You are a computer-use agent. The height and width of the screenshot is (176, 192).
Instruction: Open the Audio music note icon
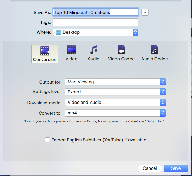coord(94,50)
